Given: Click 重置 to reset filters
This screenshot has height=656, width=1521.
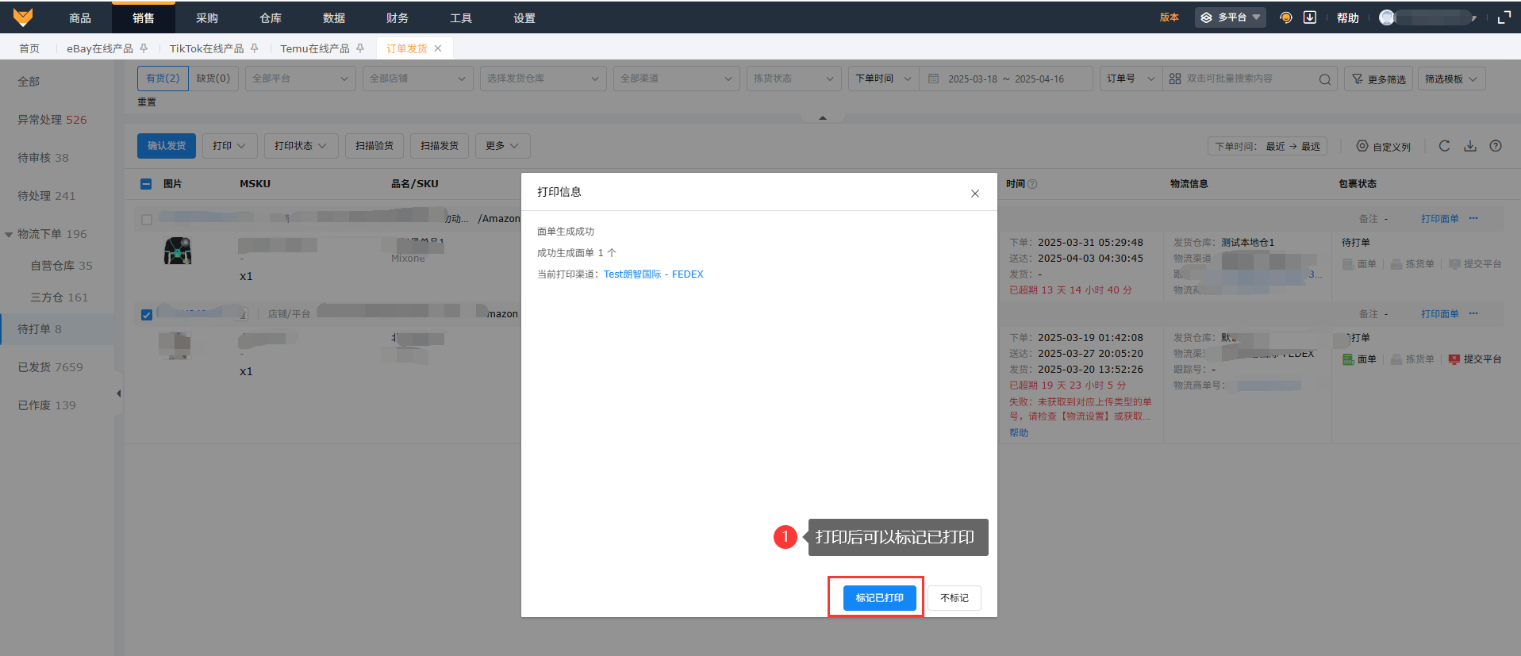Looking at the screenshot, I should (x=147, y=102).
